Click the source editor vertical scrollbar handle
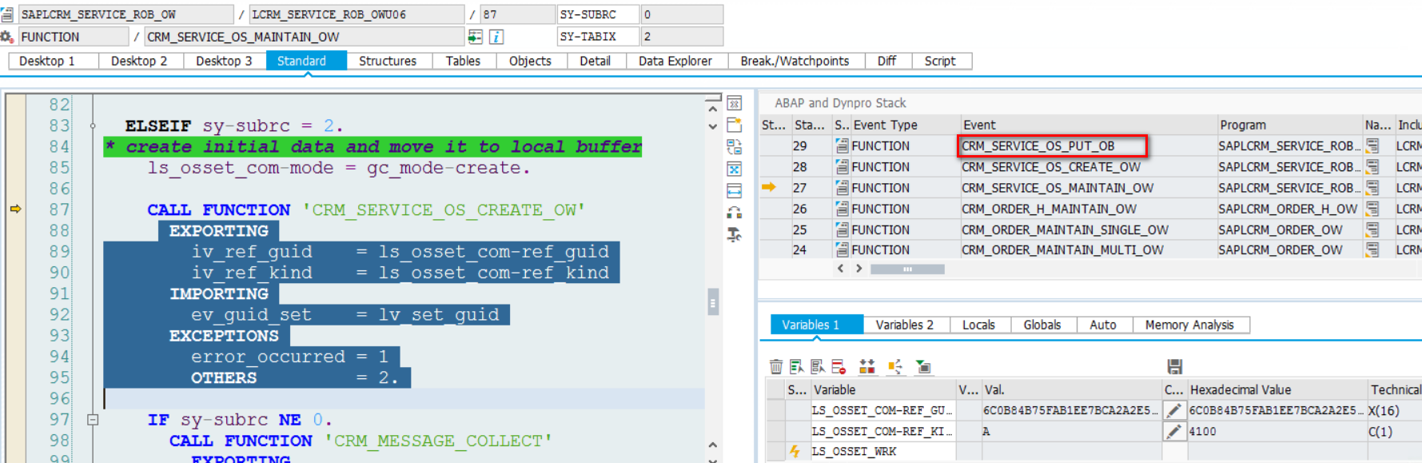The width and height of the screenshot is (1422, 463). point(713,302)
